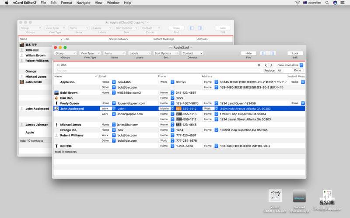Click Michael Jones contact photo
Viewport: 350px width, 218px height.
[x=56, y=125]
